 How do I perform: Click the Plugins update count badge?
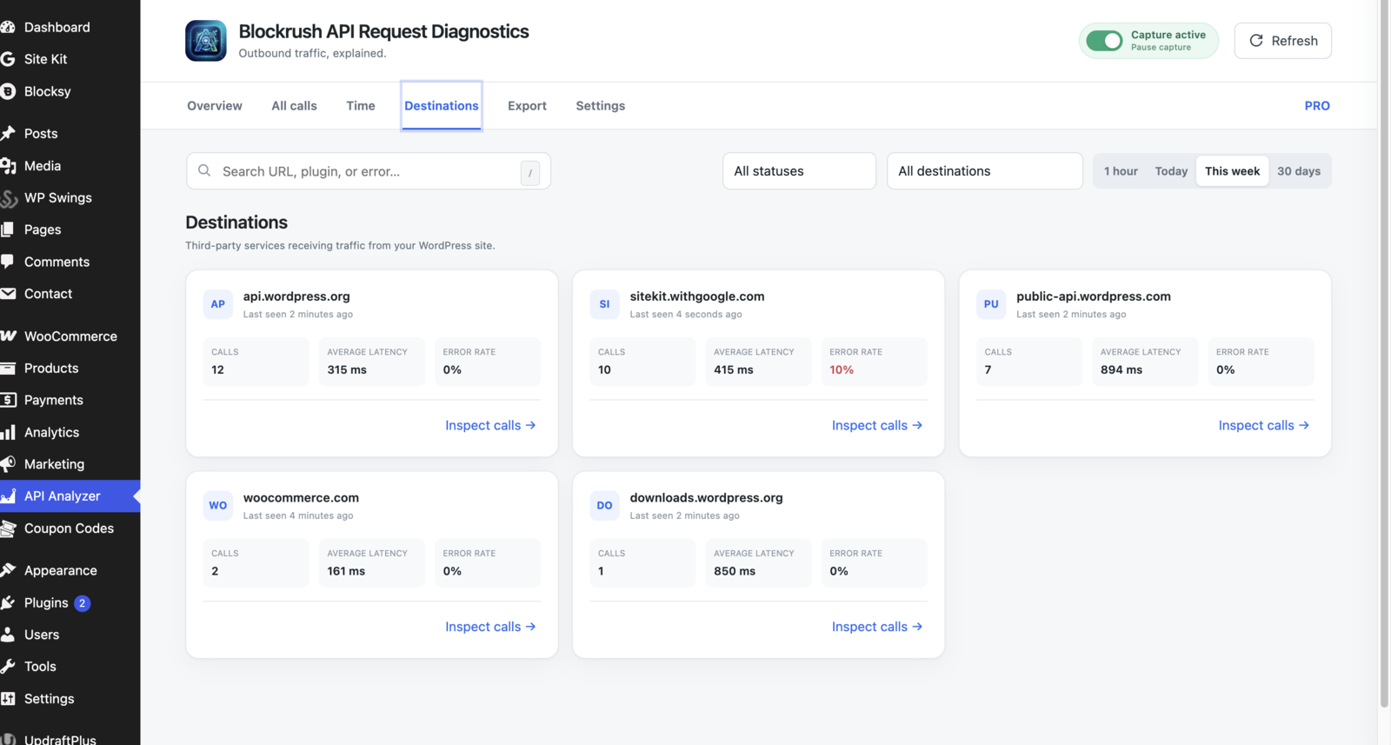coord(83,603)
